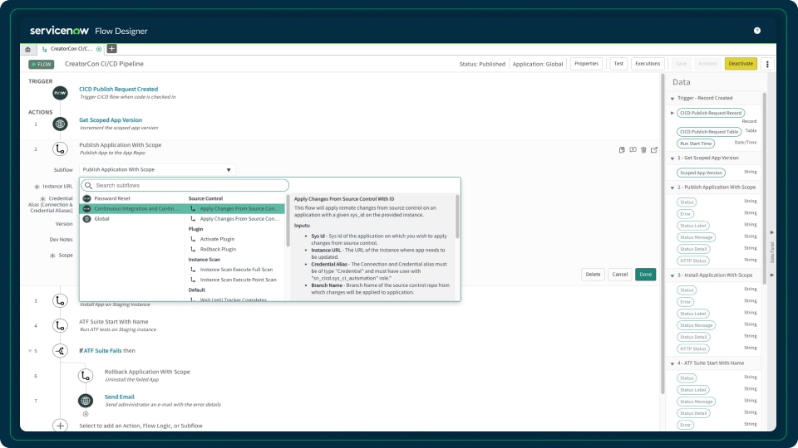Image resolution: width=798 pixels, height=448 pixels.
Task: Expand the CICD Publish Request Record pill arrow
Action: pos(672,113)
